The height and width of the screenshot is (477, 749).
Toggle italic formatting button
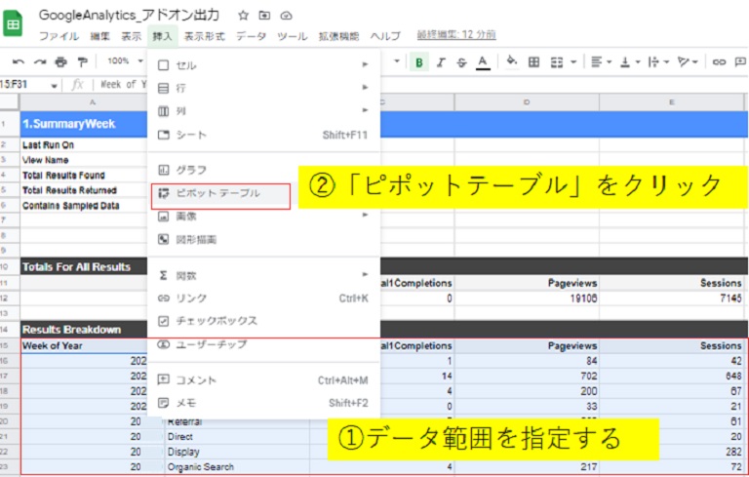tap(440, 62)
